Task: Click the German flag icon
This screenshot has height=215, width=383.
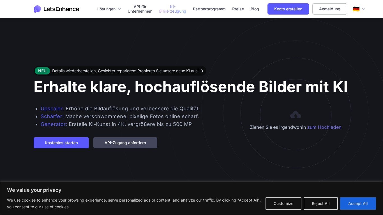Action: click(356, 9)
